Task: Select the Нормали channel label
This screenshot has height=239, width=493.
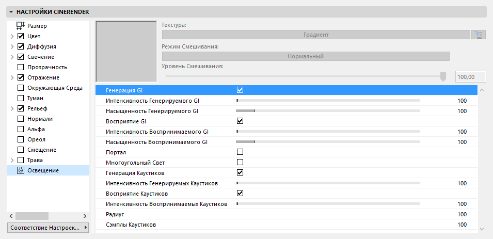Action: [x=40, y=119]
